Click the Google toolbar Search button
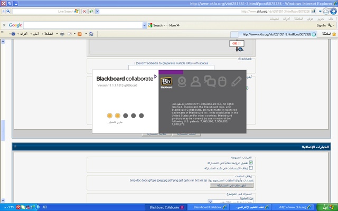The image size is (338, 211). point(155,25)
